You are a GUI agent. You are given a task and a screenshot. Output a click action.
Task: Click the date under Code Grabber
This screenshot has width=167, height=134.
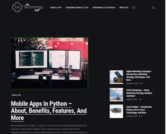coord(132,116)
